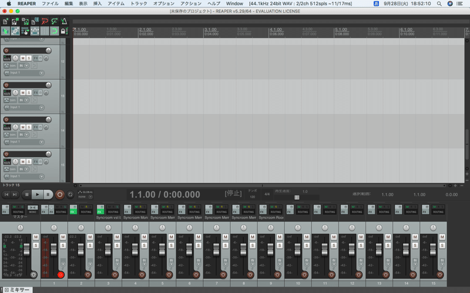Click the Undo toolbar icon

click(x=45, y=22)
